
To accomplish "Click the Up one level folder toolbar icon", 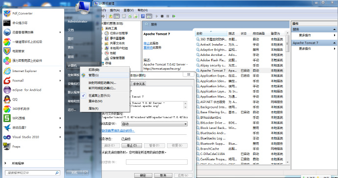I will pos(110,16).
